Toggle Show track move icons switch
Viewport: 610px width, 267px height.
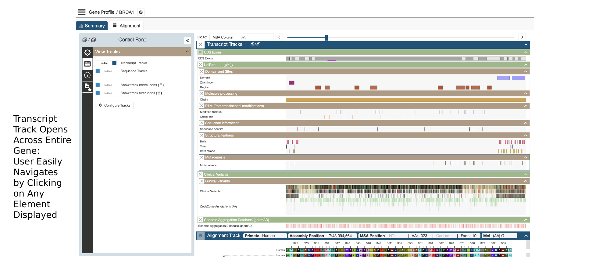(x=106, y=85)
